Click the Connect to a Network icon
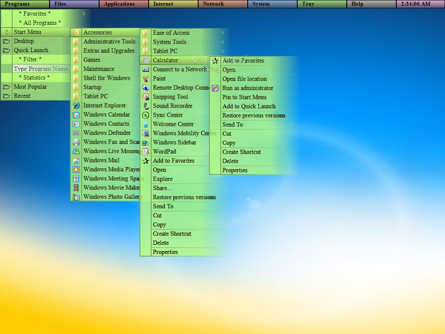445x334 pixels. click(x=146, y=69)
